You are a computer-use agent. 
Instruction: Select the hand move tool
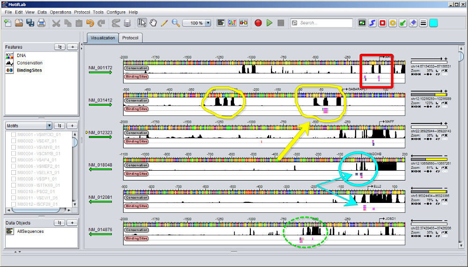coord(153,23)
